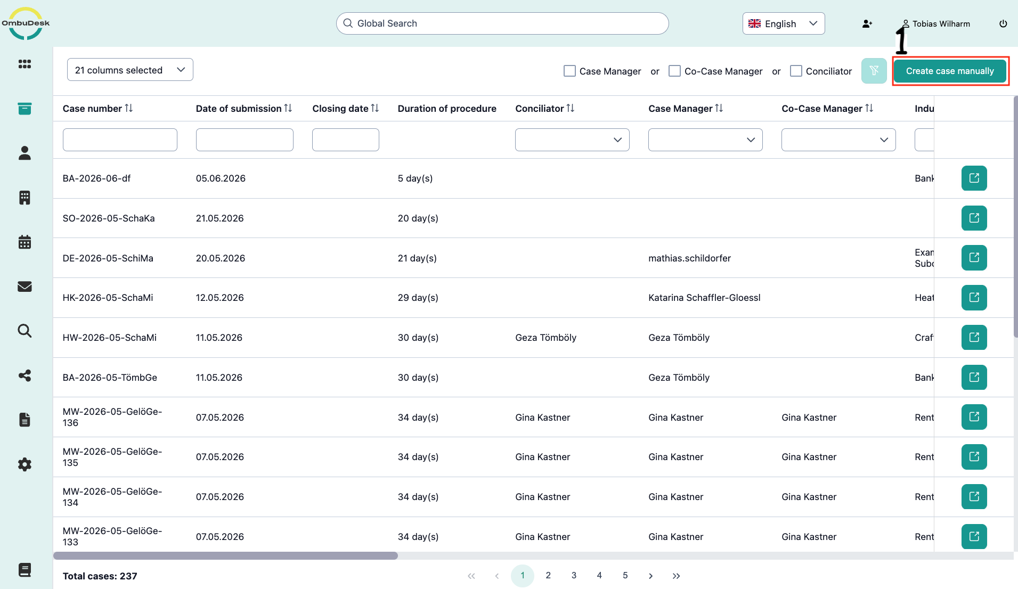Open case SO-2026-05-SchaKa via open icon
Screen dimensions: 1018x589
point(974,218)
